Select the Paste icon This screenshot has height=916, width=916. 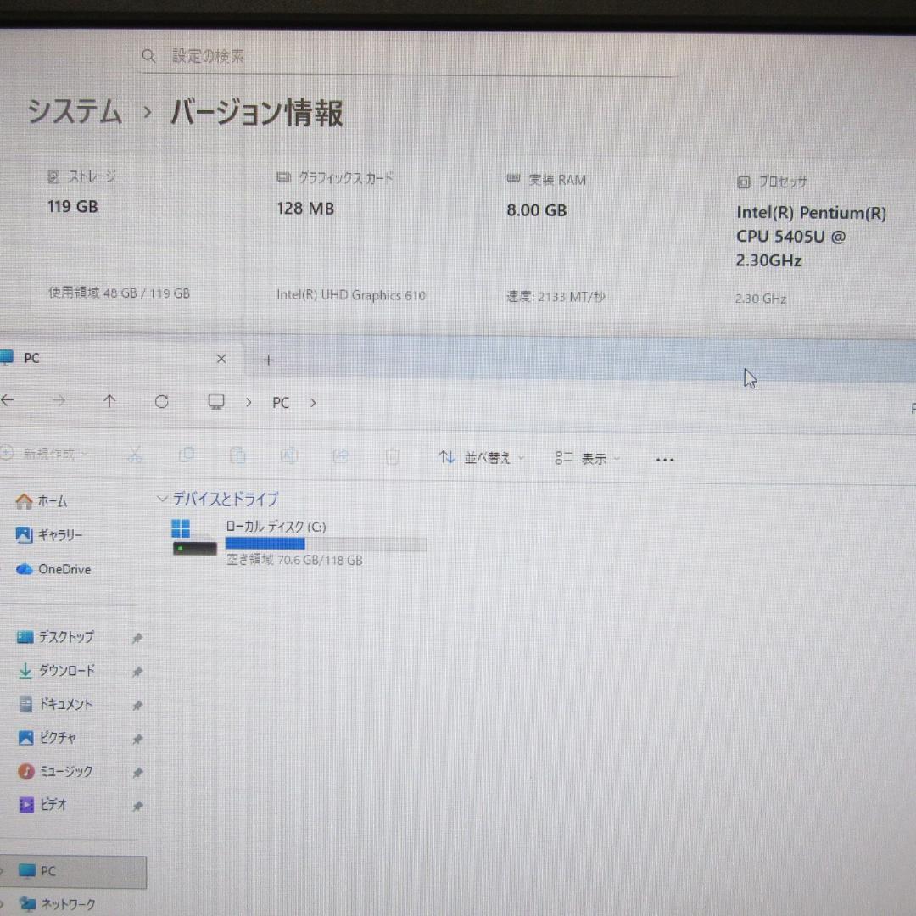[x=237, y=455]
